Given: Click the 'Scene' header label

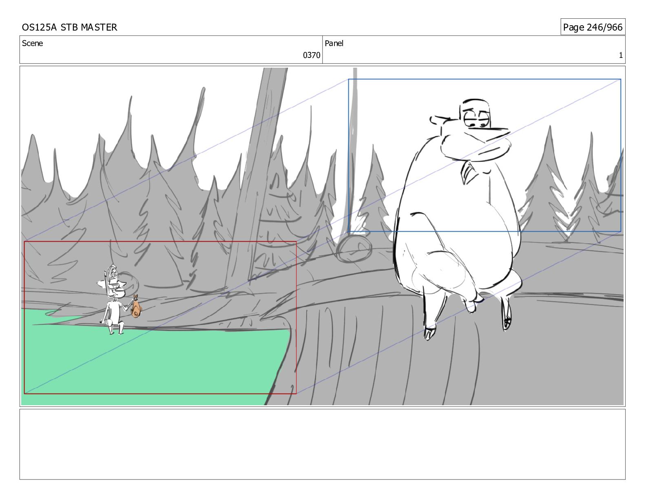Looking at the screenshot, I should coord(32,43).
